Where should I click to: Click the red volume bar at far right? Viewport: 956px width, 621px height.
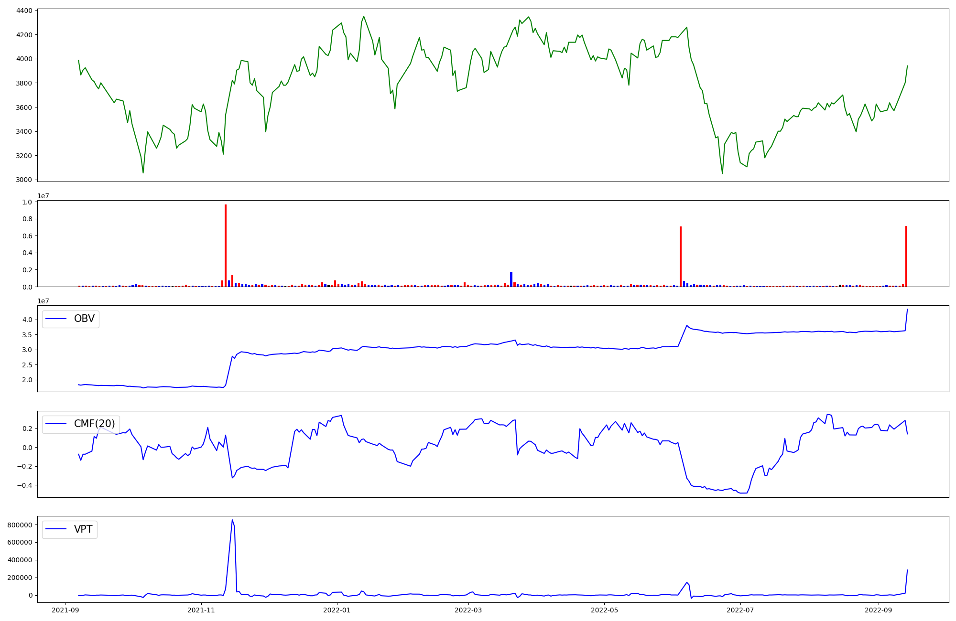tap(906, 257)
